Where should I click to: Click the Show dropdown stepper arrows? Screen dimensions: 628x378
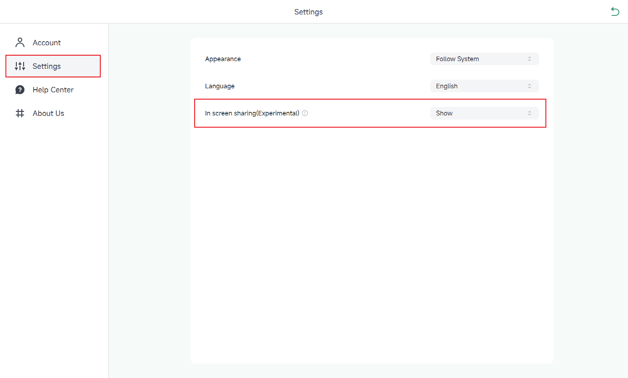coord(530,113)
